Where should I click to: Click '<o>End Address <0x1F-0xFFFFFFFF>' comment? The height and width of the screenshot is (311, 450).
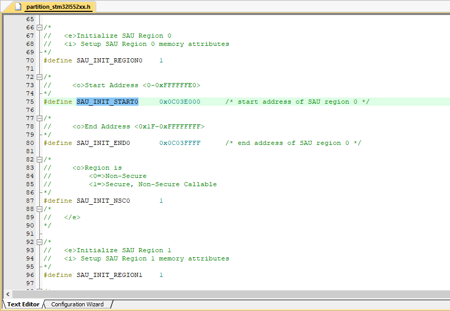pyautogui.click(x=138, y=126)
